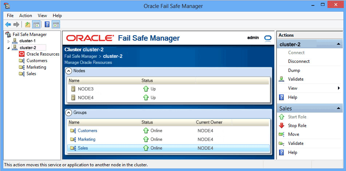Click the Current Owner column header
Viewport: 346px width, 171px height.
pos(209,122)
